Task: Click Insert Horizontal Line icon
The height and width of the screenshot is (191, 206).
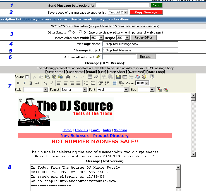Action: pyautogui.click(x=131, y=77)
